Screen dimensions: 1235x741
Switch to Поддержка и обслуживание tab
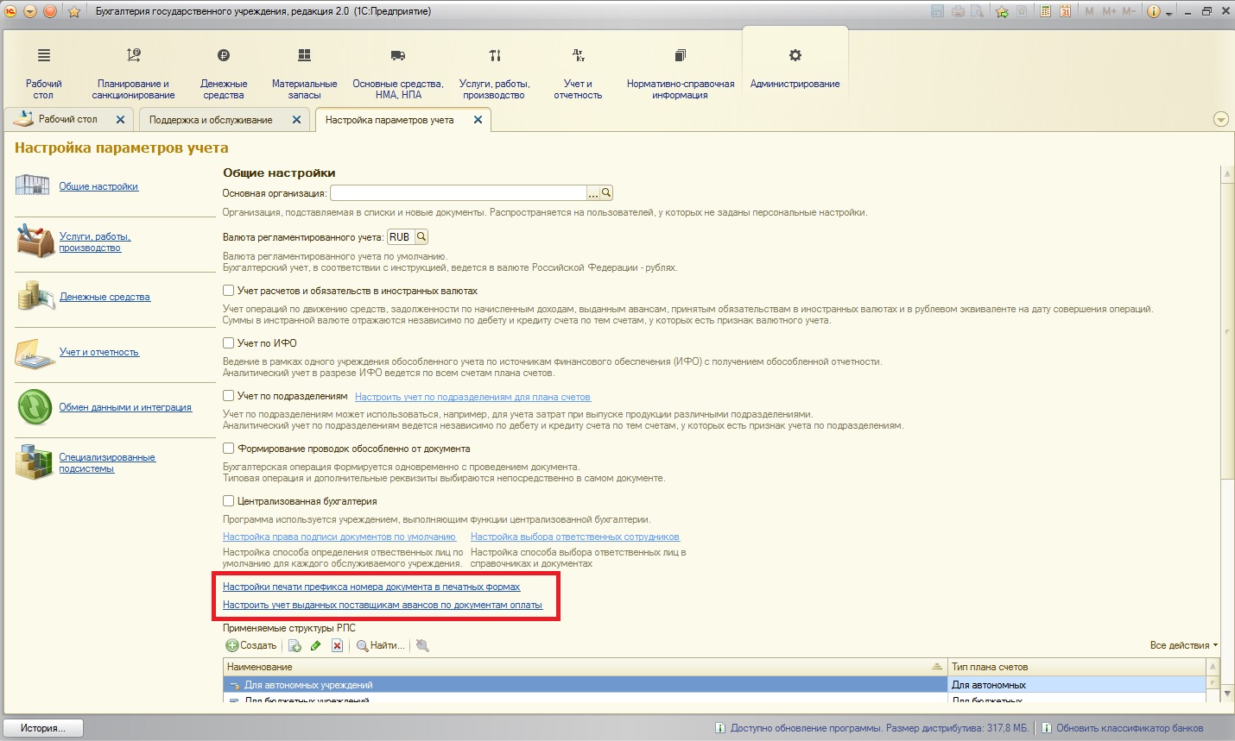pyautogui.click(x=211, y=120)
